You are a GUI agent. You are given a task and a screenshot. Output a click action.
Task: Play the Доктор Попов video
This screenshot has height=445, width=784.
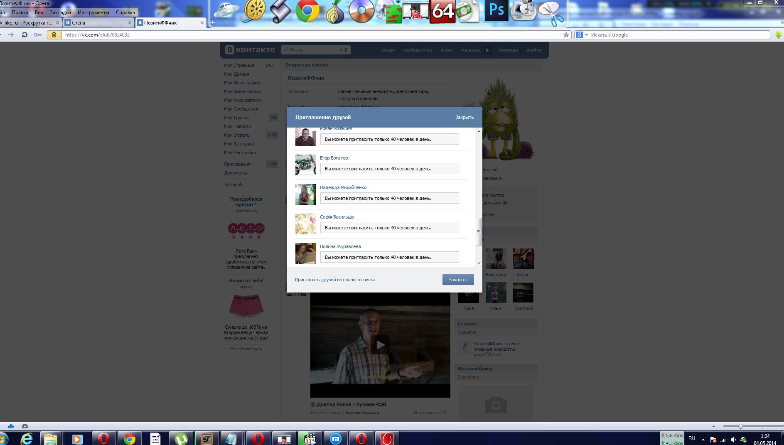(380, 344)
